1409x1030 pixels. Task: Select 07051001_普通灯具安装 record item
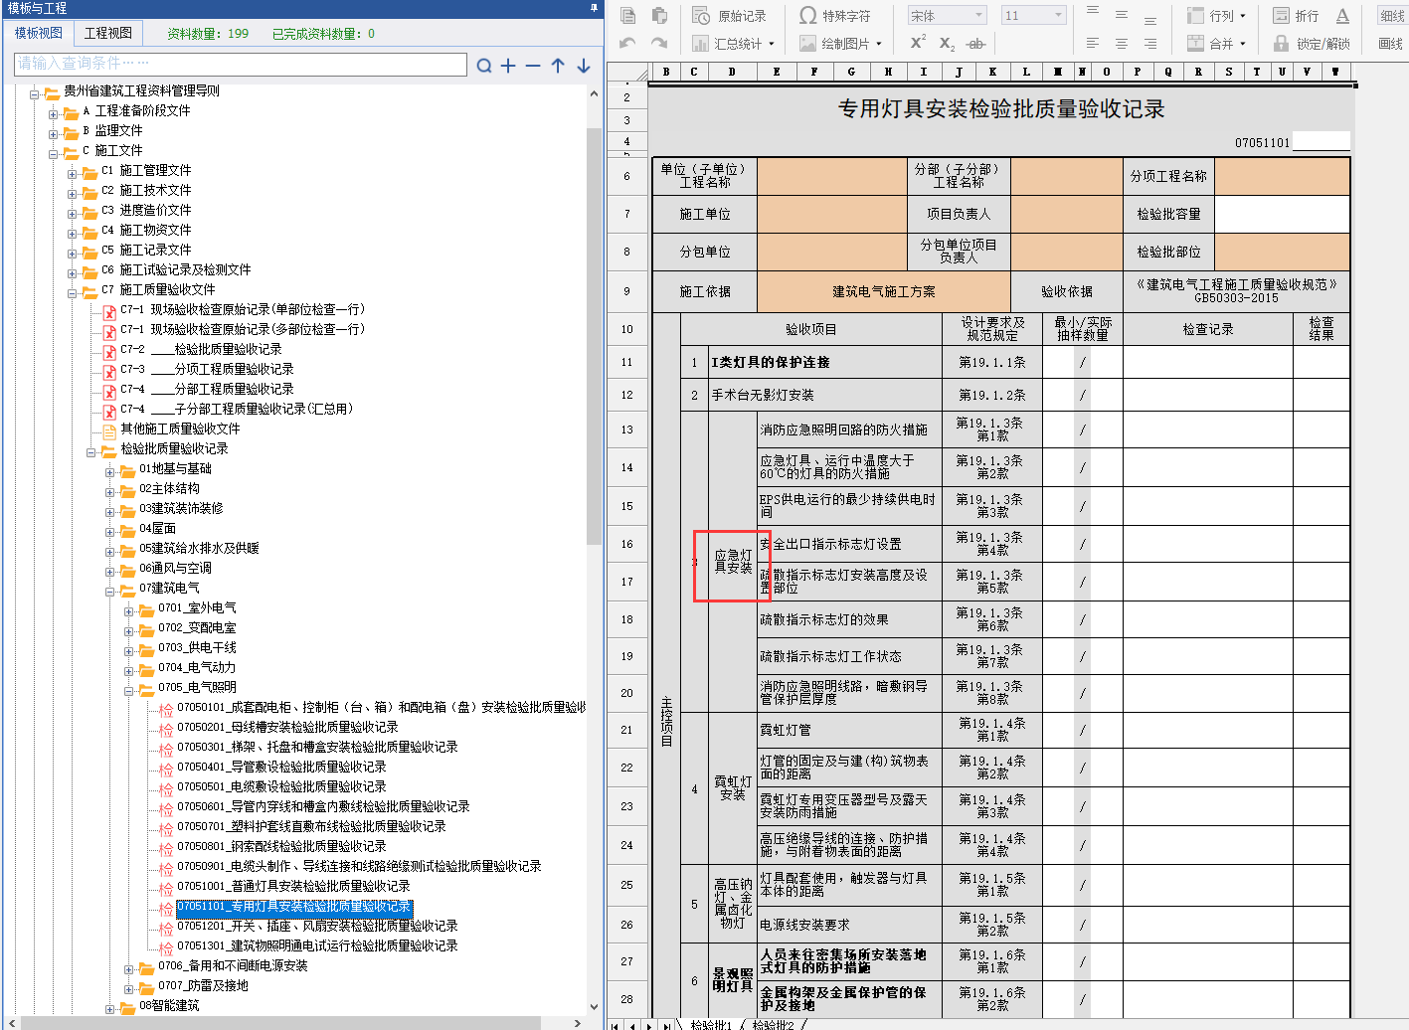293,886
